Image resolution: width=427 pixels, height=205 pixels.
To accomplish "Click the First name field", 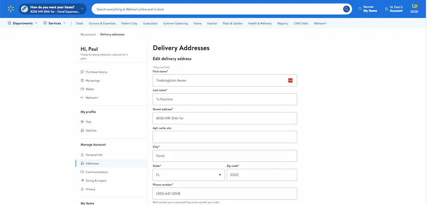I will tap(225, 81).
